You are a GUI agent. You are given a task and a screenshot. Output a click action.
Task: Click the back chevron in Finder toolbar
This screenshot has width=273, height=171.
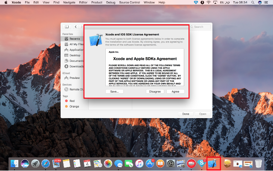point(76,26)
